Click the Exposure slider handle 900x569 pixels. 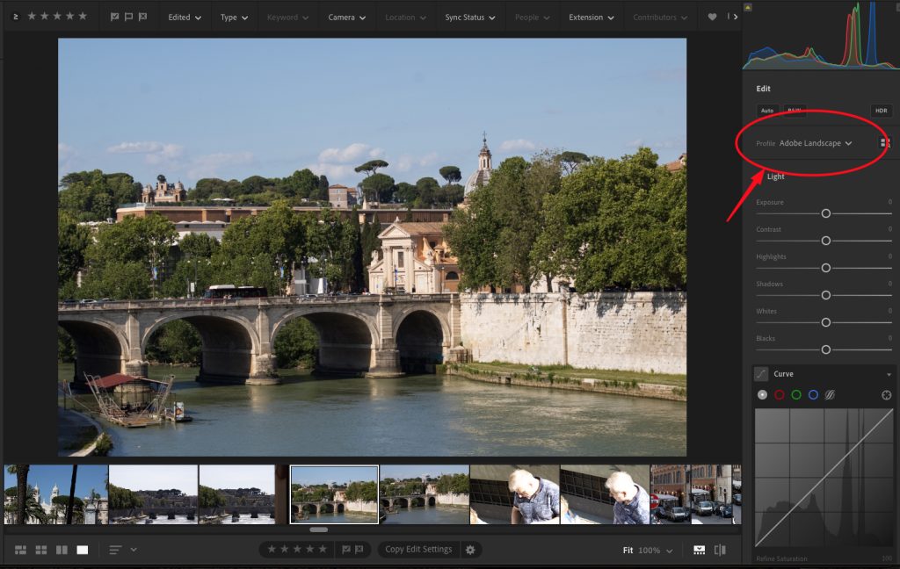pos(825,213)
